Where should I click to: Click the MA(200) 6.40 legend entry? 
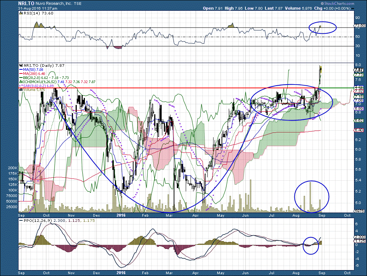click(x=32, y=73)
